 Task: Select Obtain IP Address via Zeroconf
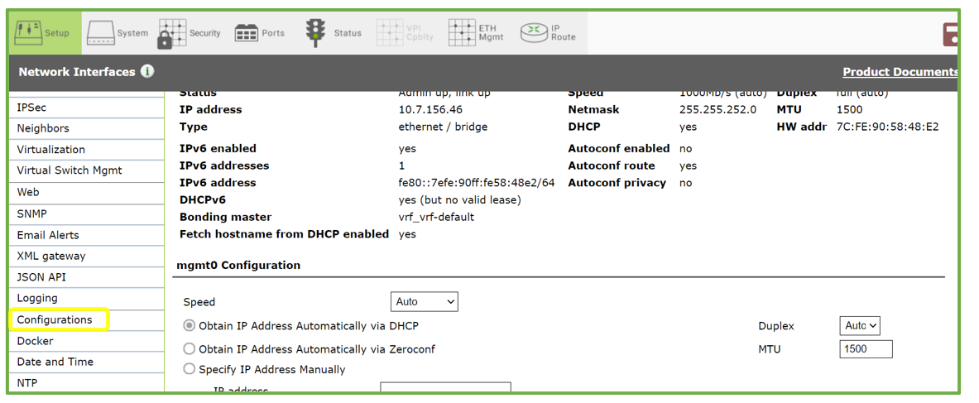(x=190, y=349)
